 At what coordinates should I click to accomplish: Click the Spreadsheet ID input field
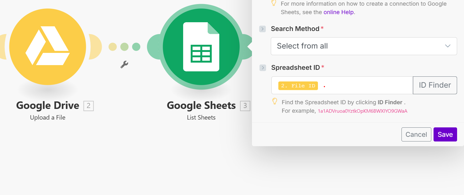click(x=342, y=85)
